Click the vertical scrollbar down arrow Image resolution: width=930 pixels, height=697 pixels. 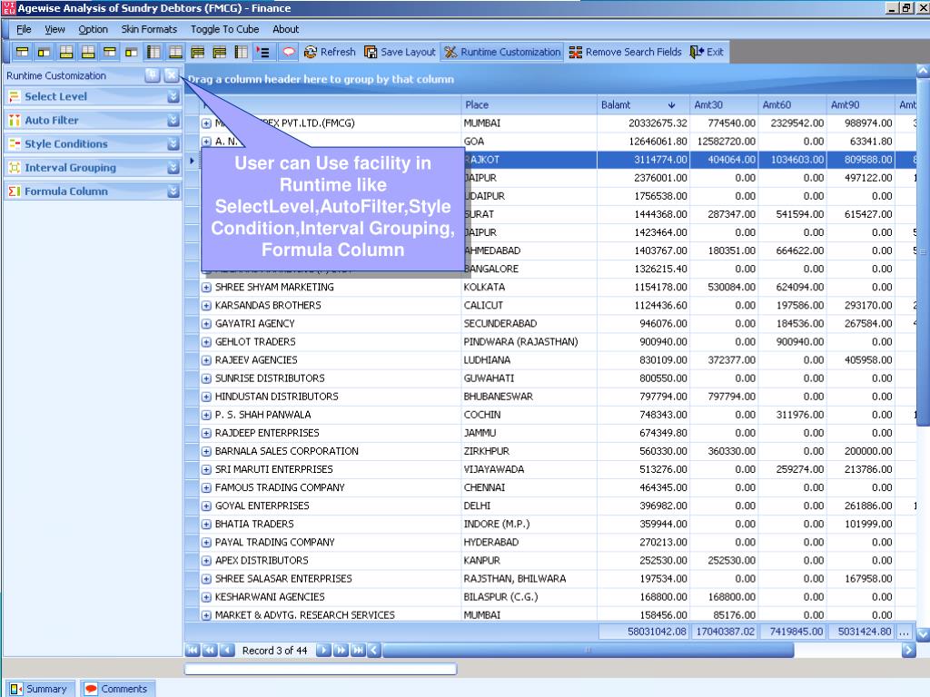pyautogui.click(x=923, y=634)
